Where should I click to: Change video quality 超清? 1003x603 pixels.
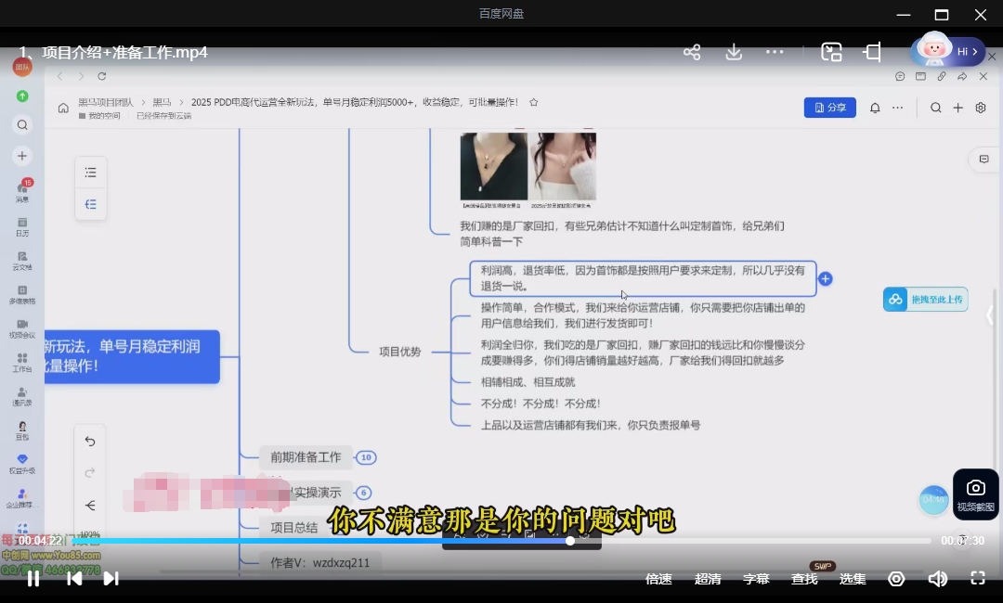(x=708, y=579)
